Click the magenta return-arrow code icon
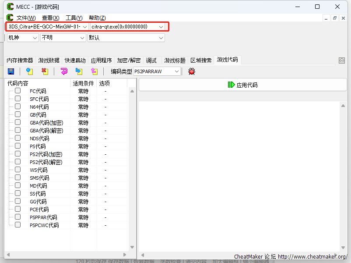This screenshot has height=263, width=351. (64, 71)
